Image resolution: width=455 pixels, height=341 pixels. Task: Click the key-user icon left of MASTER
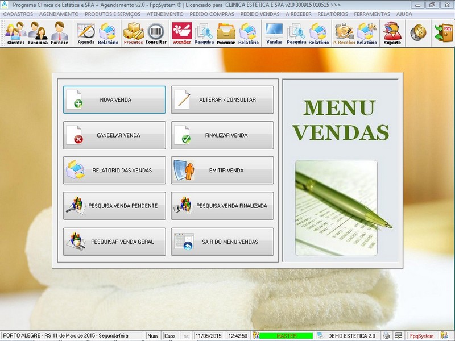[x=255, y=335]
